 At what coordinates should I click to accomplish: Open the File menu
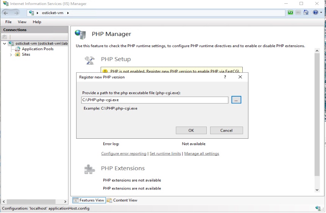[8, 22]
